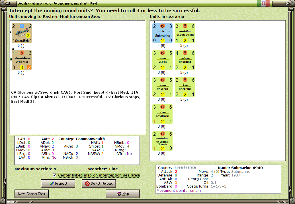Click the 'ARng: 3' stat
The image size is (295, 204).
[71, 146]
